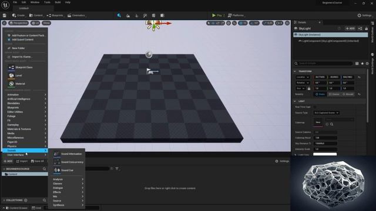Image resolution: width=376 pixels, height=211 pixels.
Task: Open Content Browser Settings
Action: 282,161
